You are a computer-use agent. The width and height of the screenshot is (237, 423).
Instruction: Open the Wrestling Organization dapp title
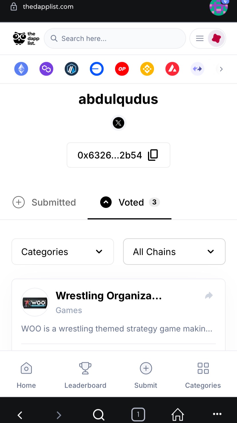(109, 295)
